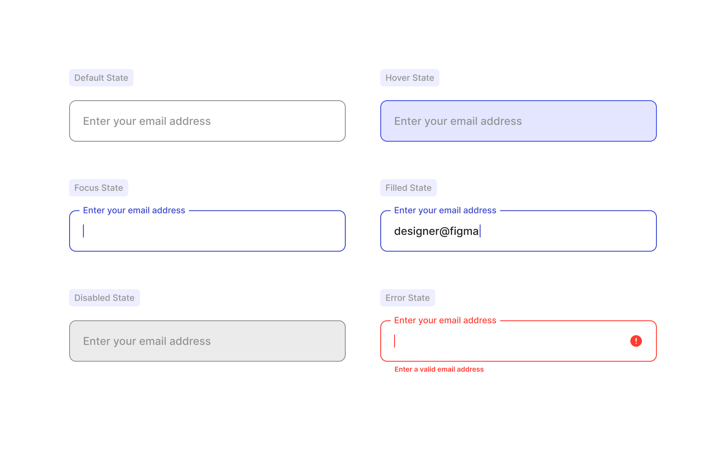Click inside the red-bordered Error State field

pos(519,341)
